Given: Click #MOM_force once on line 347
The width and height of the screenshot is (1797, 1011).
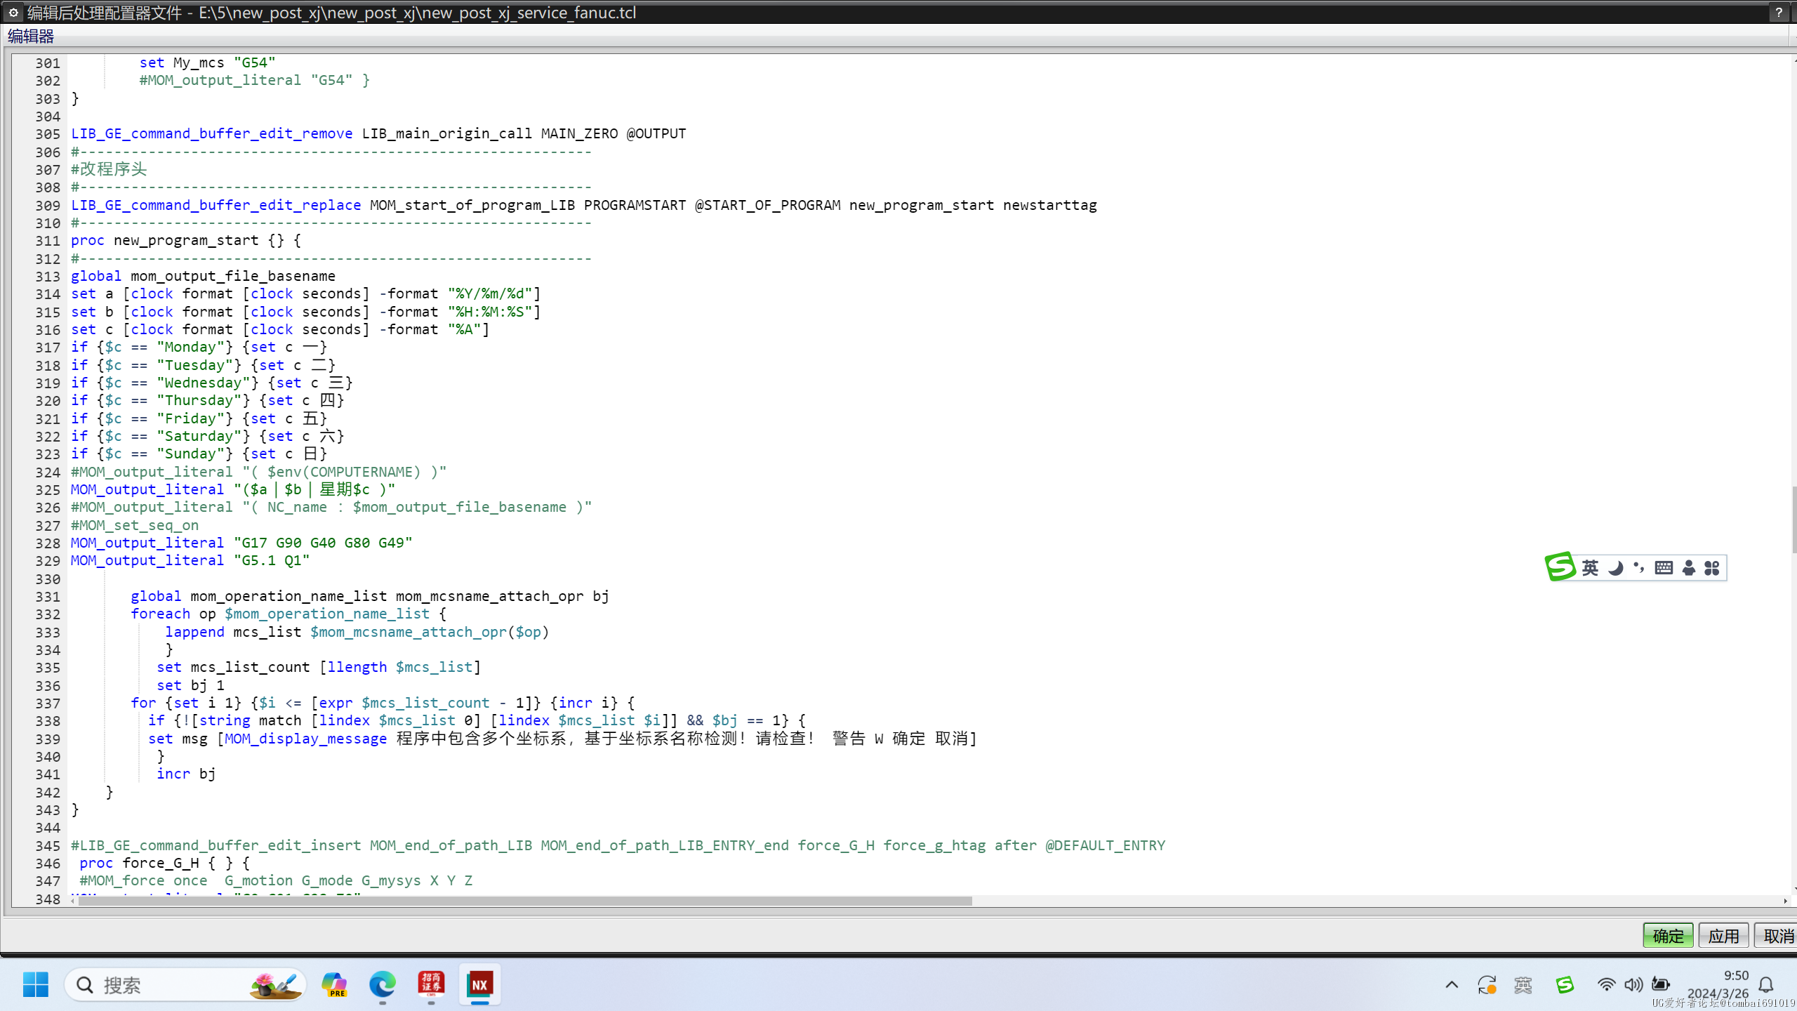Looking at the screenshot, I should pyautogui.click(x=143, y=880).
